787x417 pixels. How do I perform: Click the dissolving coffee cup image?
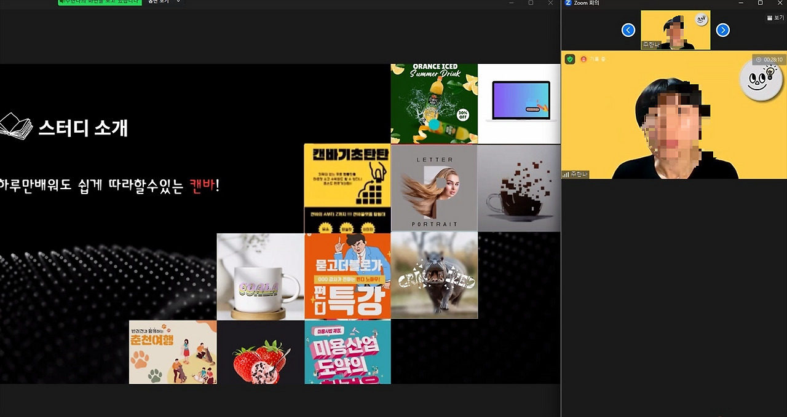(519, 188)
